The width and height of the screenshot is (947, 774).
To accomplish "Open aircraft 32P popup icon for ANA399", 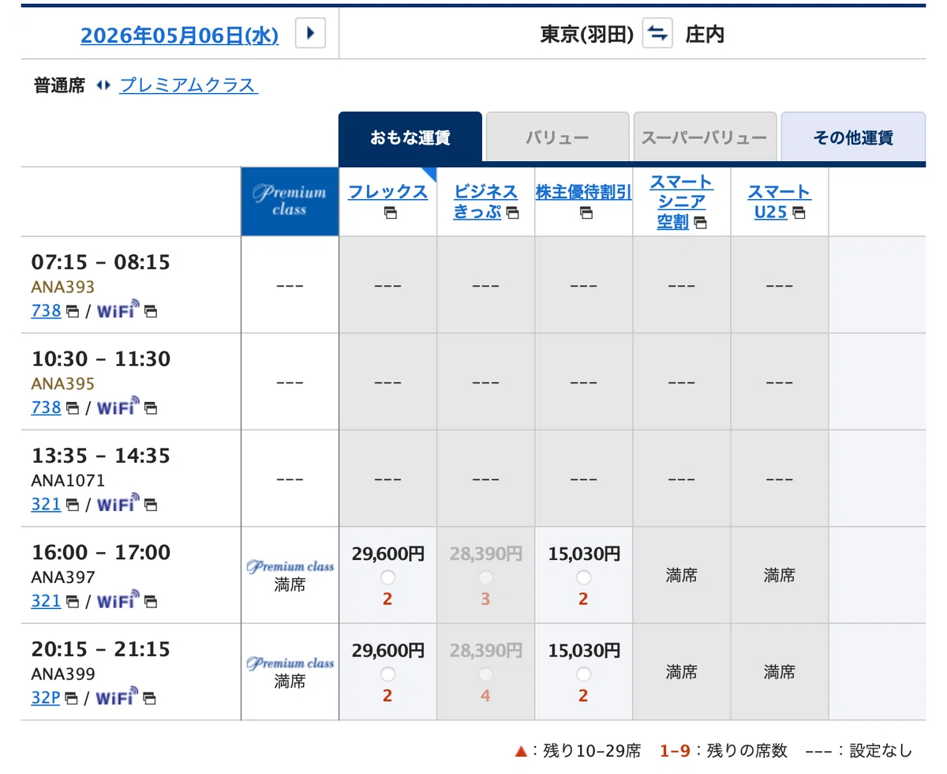I will coord(72,698).
